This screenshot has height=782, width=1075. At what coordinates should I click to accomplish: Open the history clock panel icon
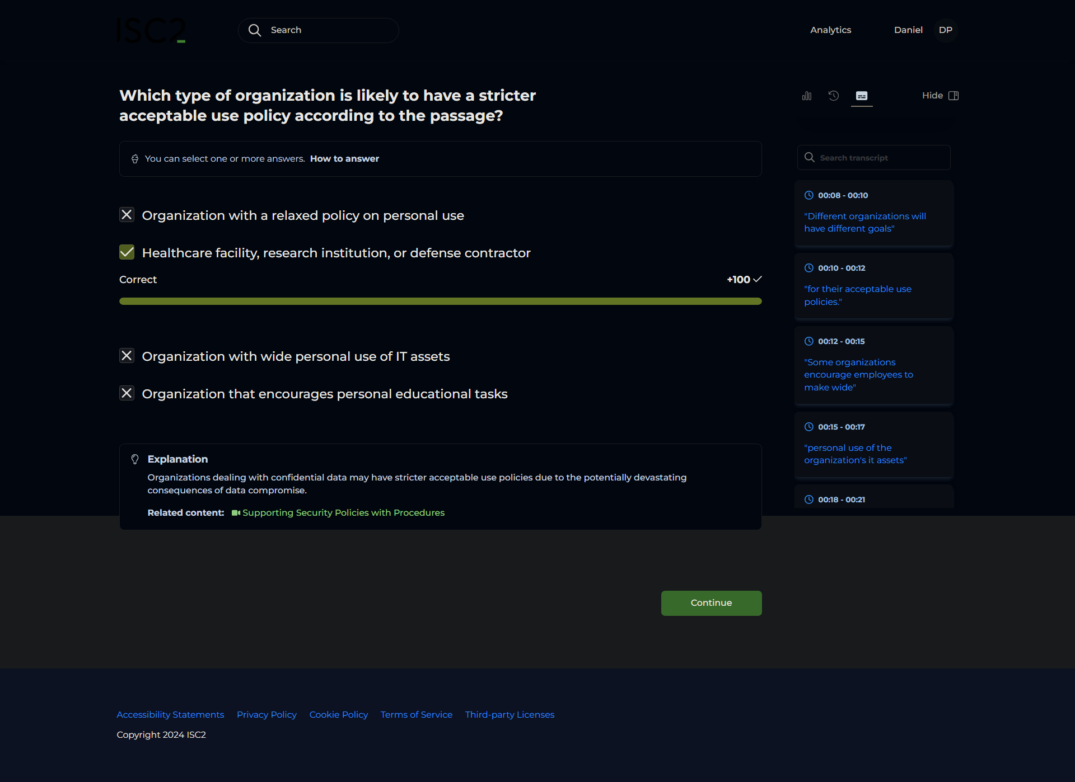coord(834,96)
